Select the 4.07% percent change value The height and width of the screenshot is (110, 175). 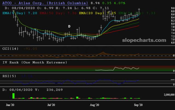119,3
